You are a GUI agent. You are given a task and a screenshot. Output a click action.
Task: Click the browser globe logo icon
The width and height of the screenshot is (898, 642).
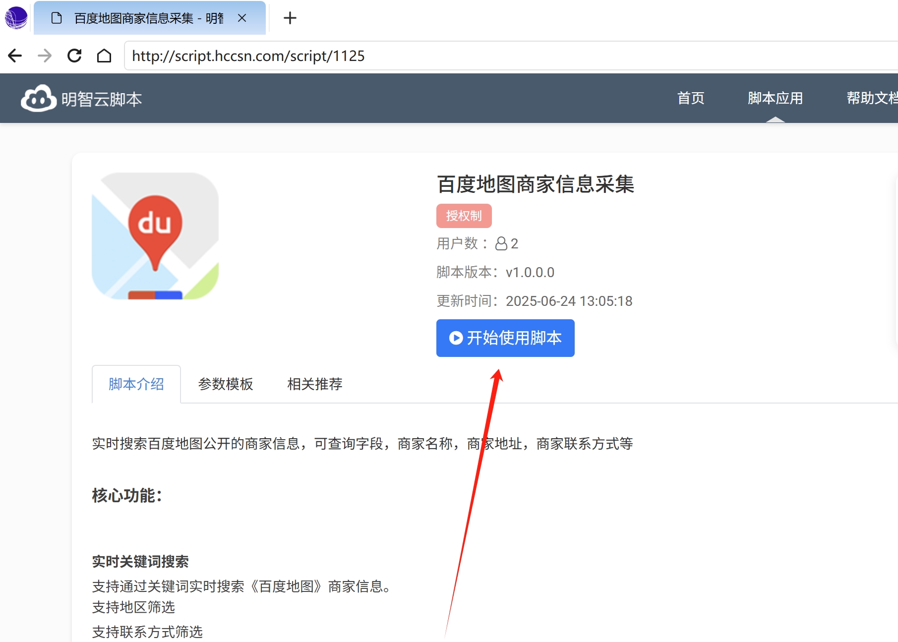(x=16, y=18)
